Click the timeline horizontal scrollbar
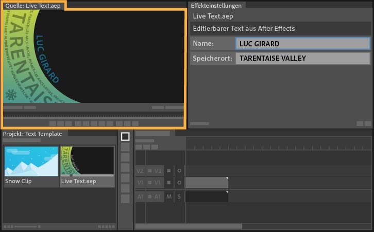The width and height of the screenshot is (374, 232). click(x=189, y=226)
